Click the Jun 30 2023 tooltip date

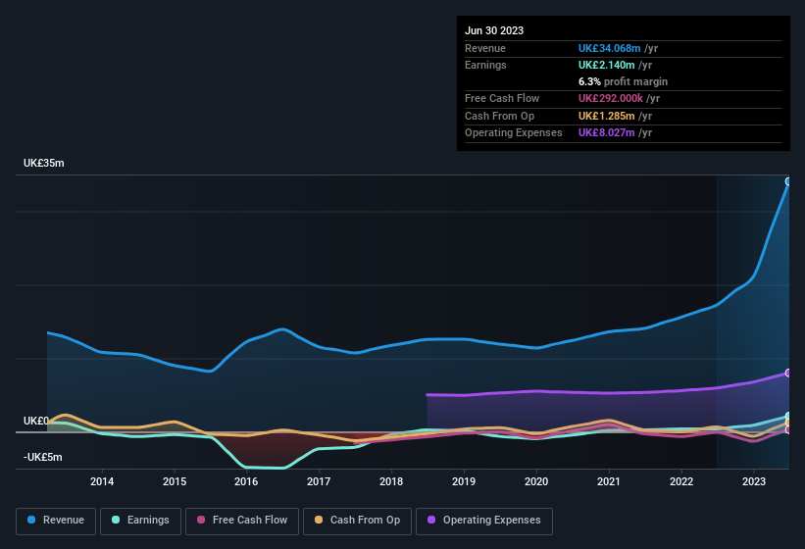click(x=494, y=30)
